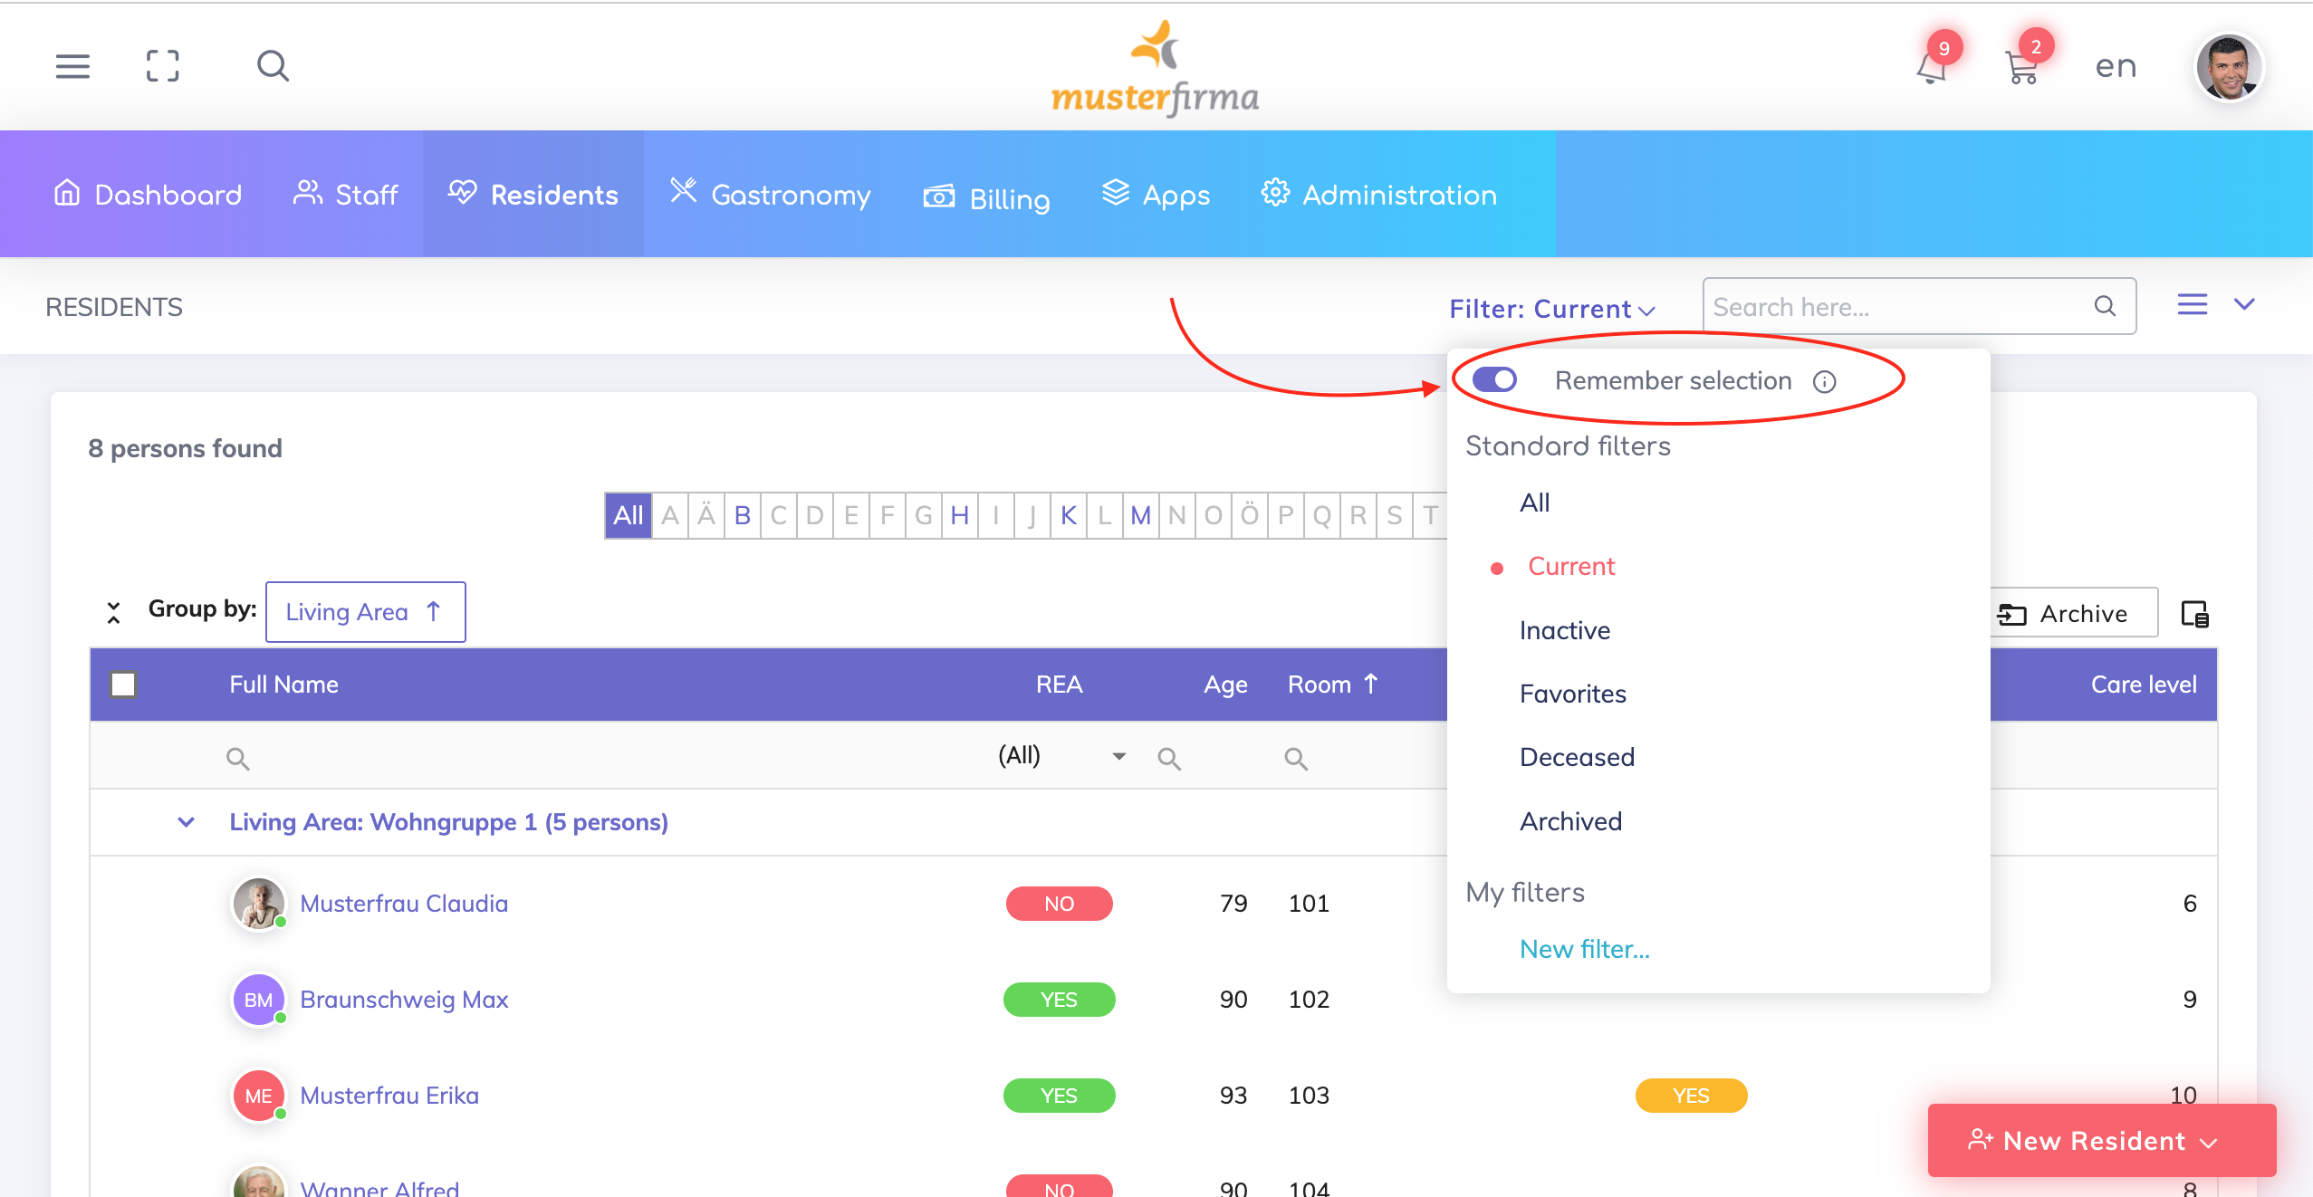Expand the Filter: Current dropdown
This screenshot has width=2313, height=1197.
pyautogui.click(x=1551, y=309)
